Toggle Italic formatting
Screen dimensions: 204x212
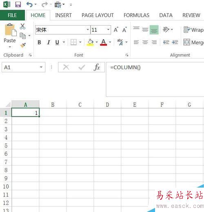coord(49,42)
